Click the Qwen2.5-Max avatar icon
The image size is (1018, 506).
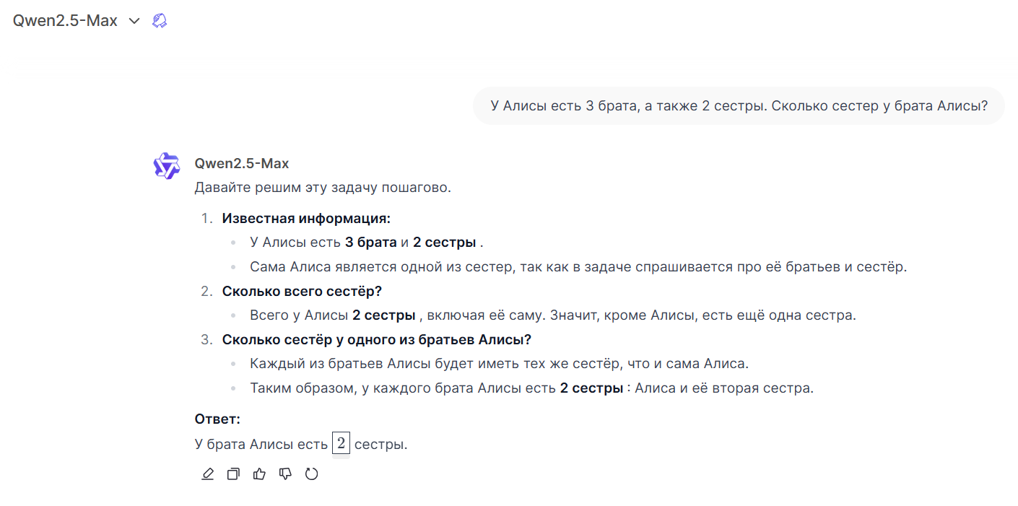pos(167,165)
